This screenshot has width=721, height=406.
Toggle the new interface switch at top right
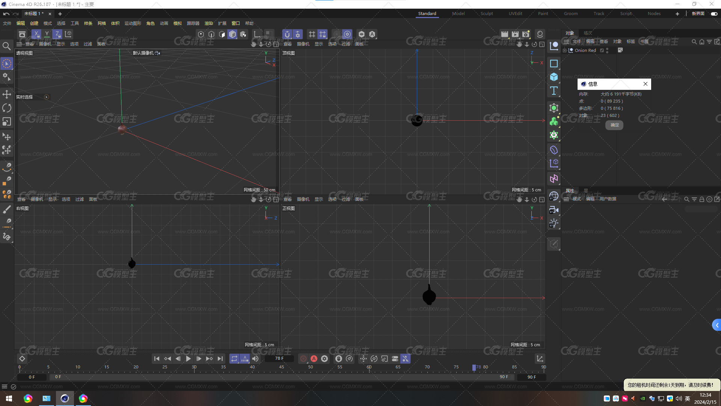(714, 14)
